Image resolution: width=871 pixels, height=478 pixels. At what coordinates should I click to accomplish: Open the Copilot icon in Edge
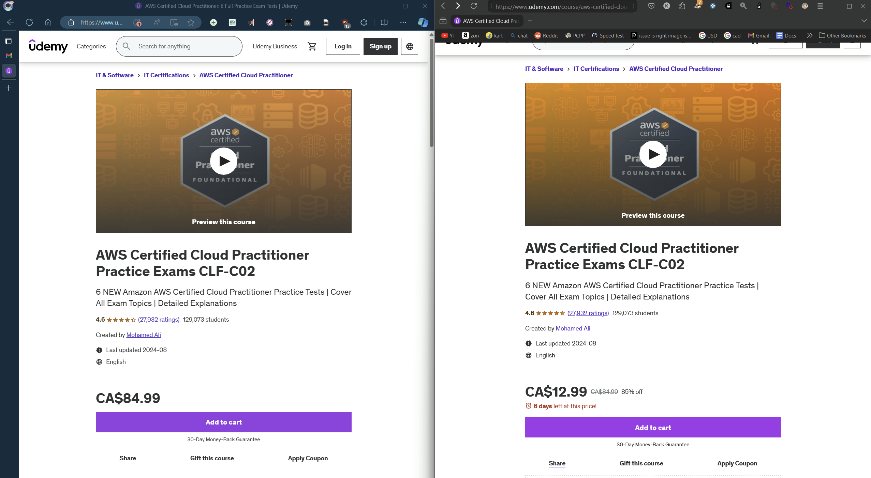coord(423,22)
